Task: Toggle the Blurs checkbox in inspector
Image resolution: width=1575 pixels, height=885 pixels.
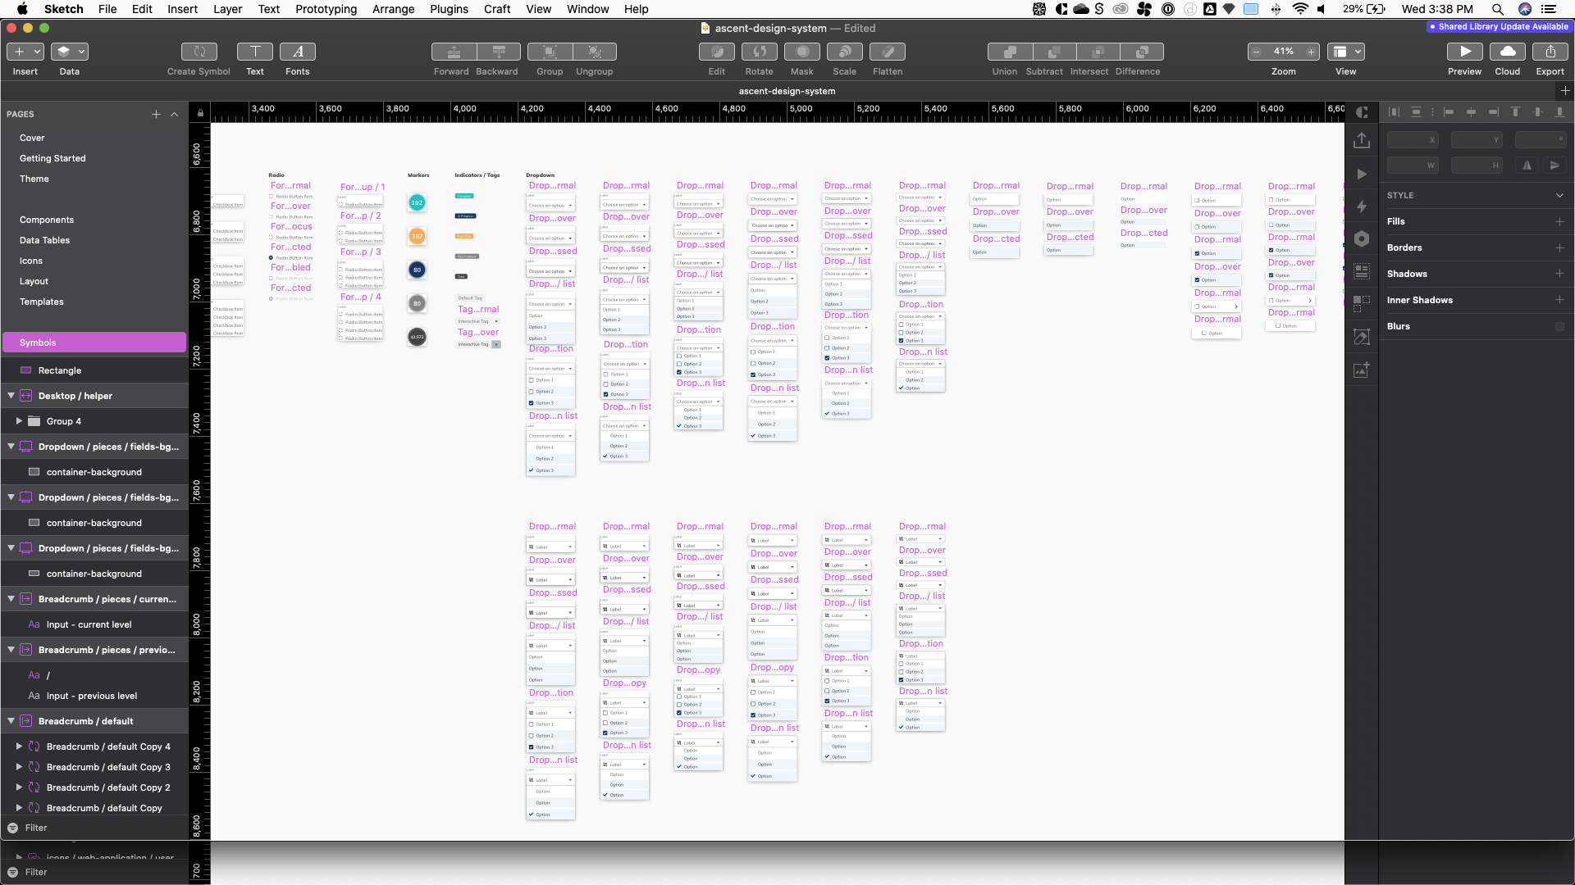Action: click(1559, 326)
